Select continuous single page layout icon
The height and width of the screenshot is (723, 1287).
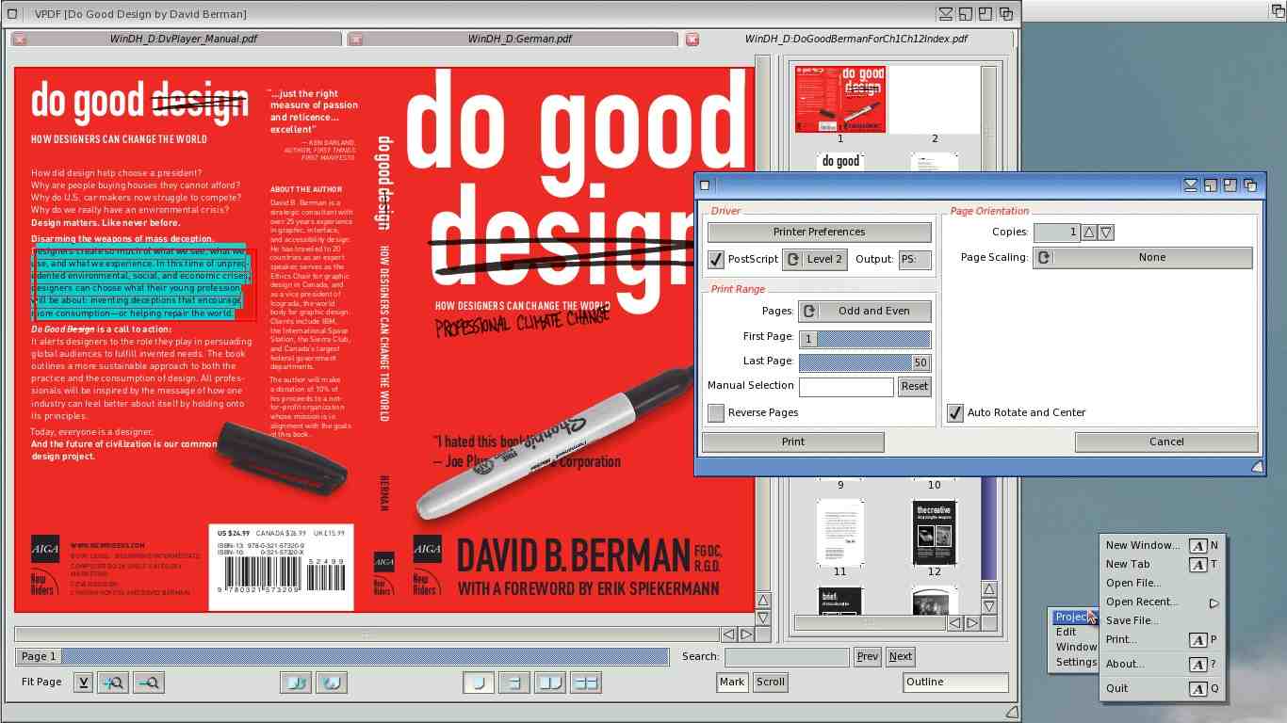point(514,683)
